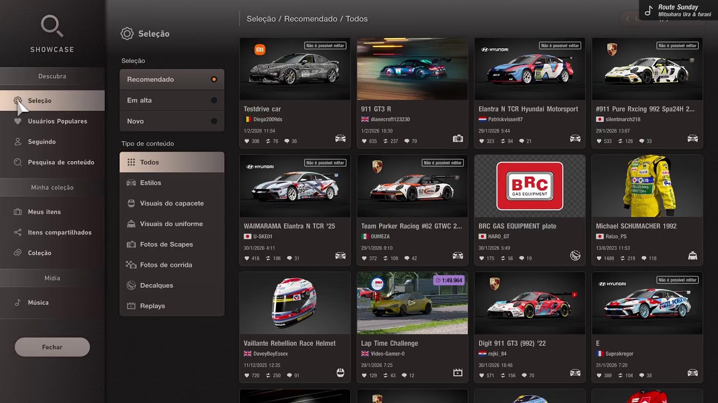
Task: Click the 1:49.964 lap time badge
Action: coord(449,280)
